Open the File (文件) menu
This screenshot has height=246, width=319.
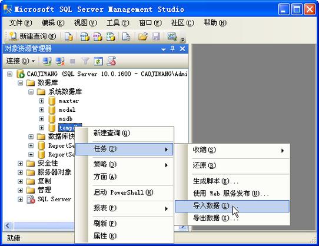pos(21,23)
